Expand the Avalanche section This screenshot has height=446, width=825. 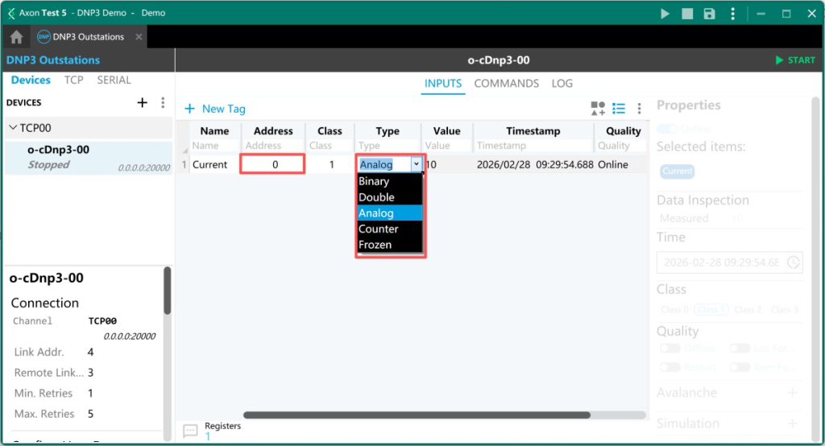click(x=793, y=393)
